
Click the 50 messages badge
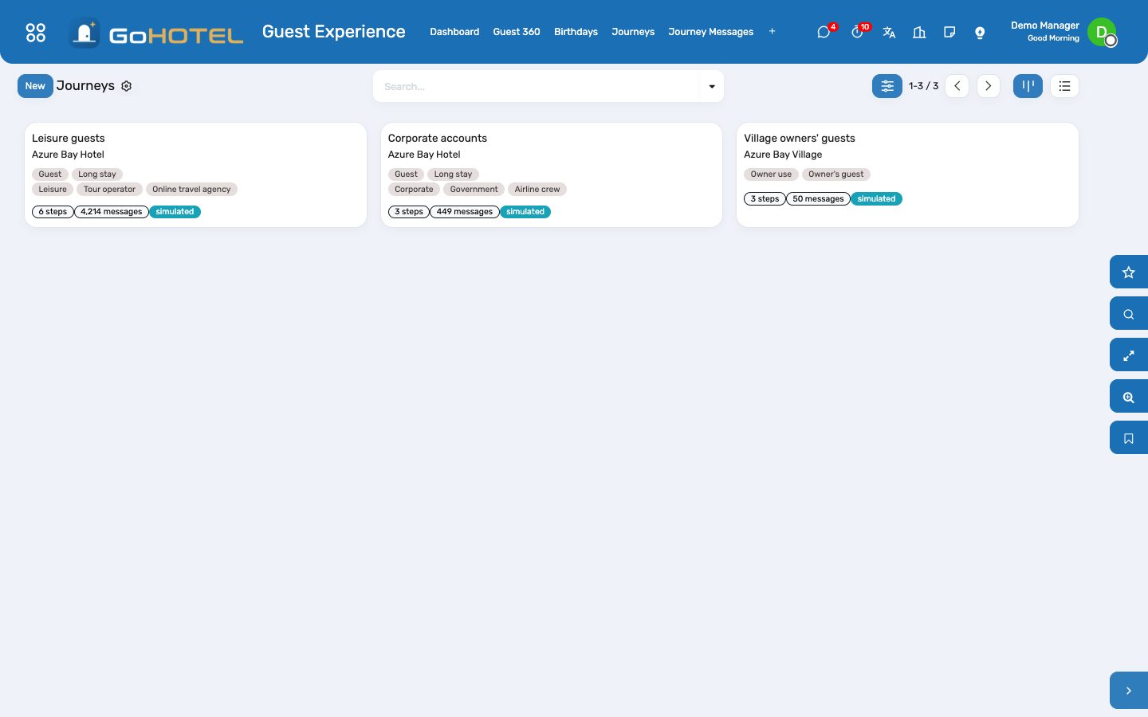coord(818,199)
